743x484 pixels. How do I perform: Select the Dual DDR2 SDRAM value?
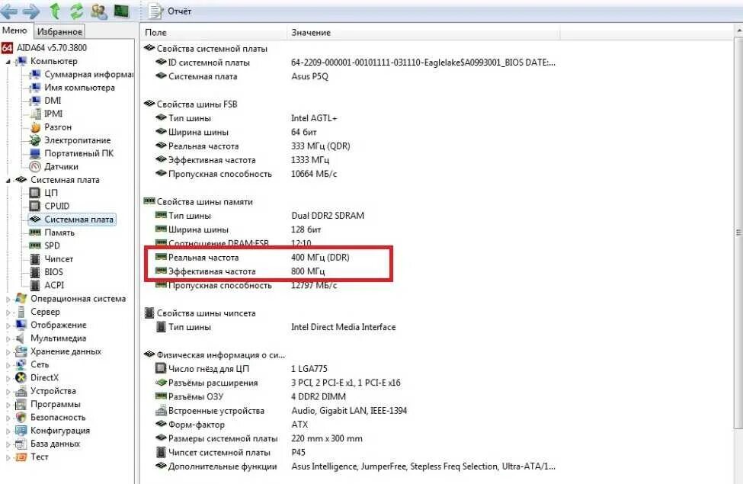pos(328,216)
